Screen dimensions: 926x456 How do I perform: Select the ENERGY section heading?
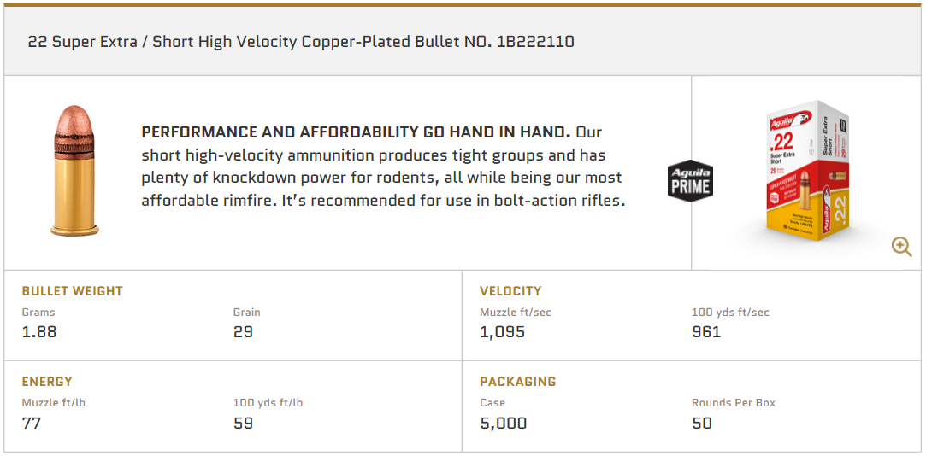pyautogui.click(x=47, y=382)
